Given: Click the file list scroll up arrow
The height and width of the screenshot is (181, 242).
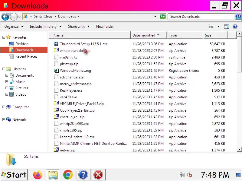Looking at the screenshot, I should point(239,34).
